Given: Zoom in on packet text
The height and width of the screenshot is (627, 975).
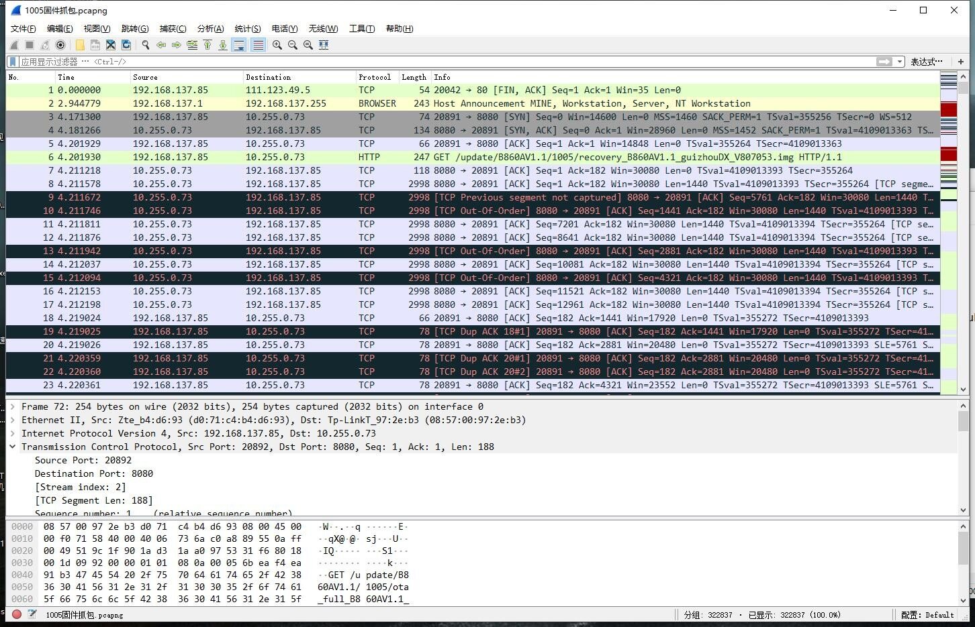Looking at the screenshot, I should click(277, 45).
